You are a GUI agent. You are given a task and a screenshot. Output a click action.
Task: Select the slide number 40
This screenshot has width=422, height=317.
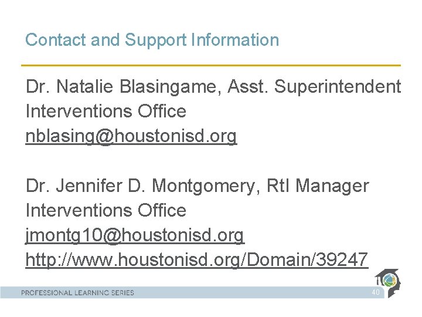tap(376, 292)
